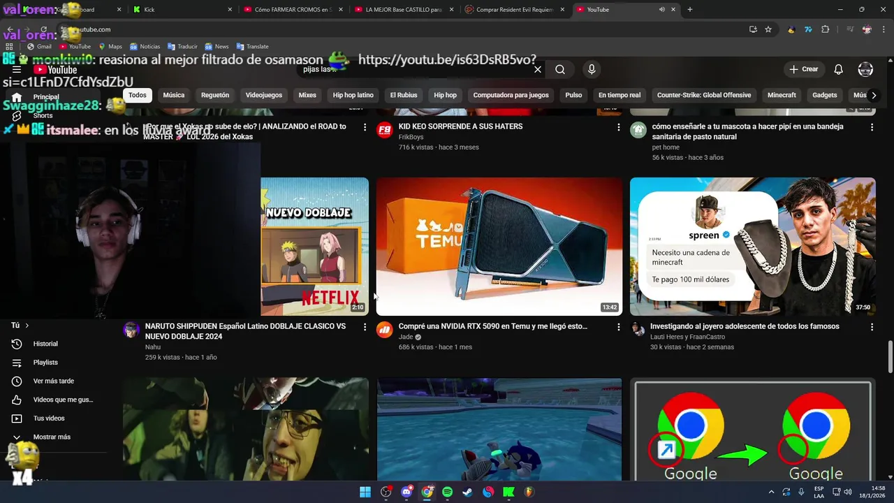
Task: Select the El Rubius filter chip
Action: point(404,95)
